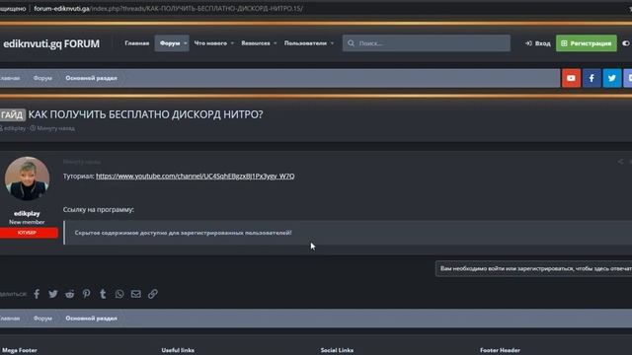Share thread via WhatsApp

click(119, 294)
